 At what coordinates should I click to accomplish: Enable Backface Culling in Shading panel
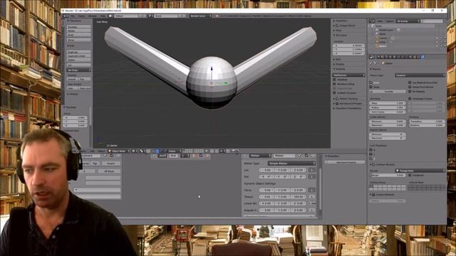coord(334,84)
